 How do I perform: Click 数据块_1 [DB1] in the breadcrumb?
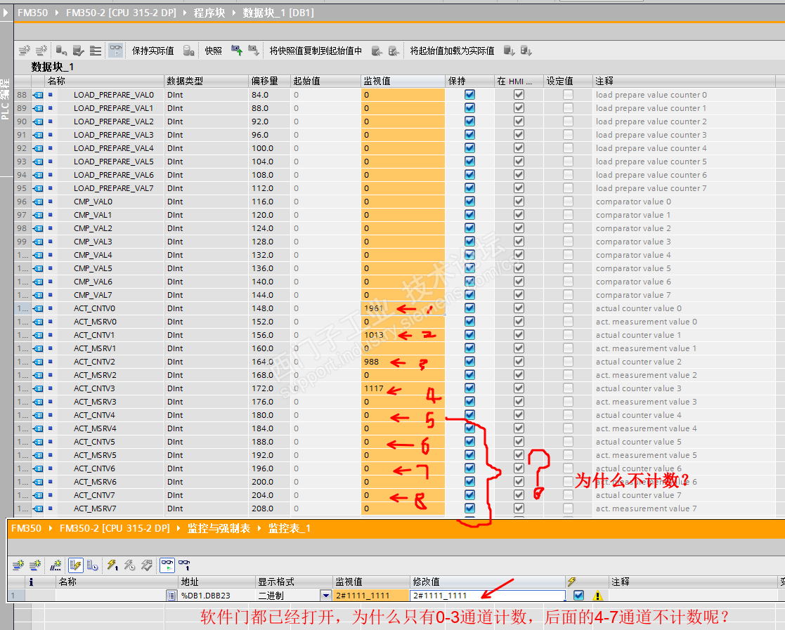278,13
